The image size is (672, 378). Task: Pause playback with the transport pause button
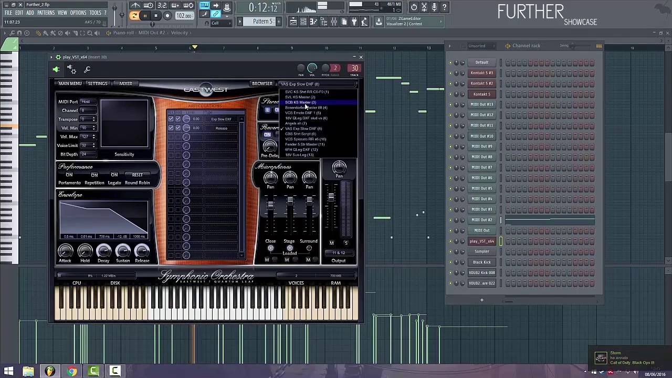[x=145, y=16]
